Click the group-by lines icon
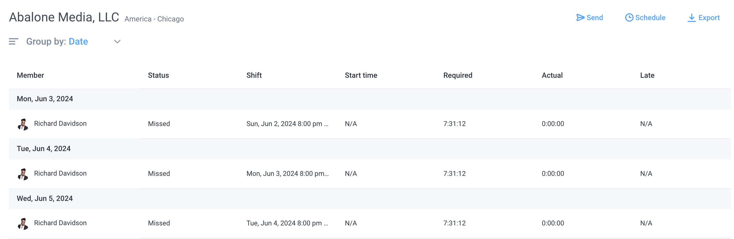 click(13, 41)
